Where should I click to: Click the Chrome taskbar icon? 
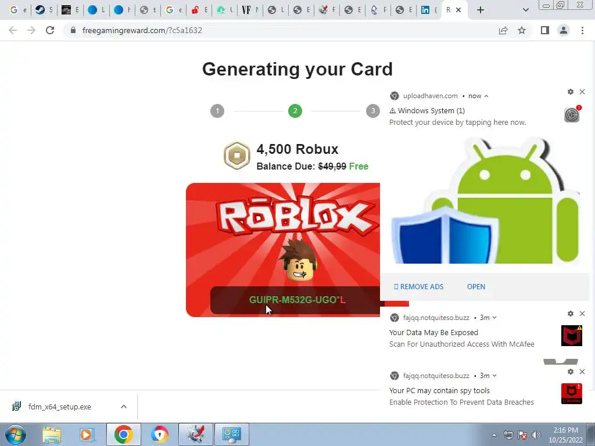click(x=123, y=434)
